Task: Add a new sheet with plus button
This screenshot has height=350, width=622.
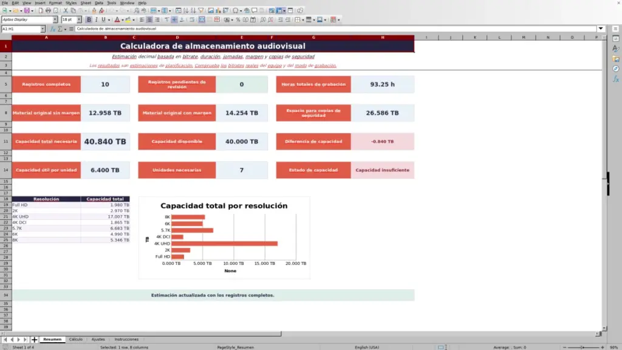Action: pos(34,339)
